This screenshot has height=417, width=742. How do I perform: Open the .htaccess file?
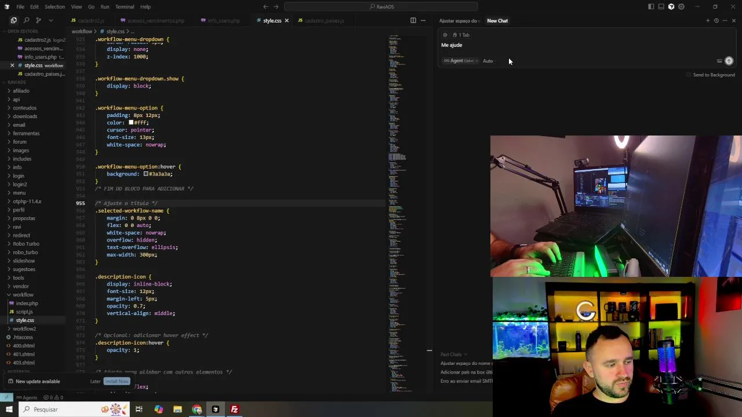[23, 337]
